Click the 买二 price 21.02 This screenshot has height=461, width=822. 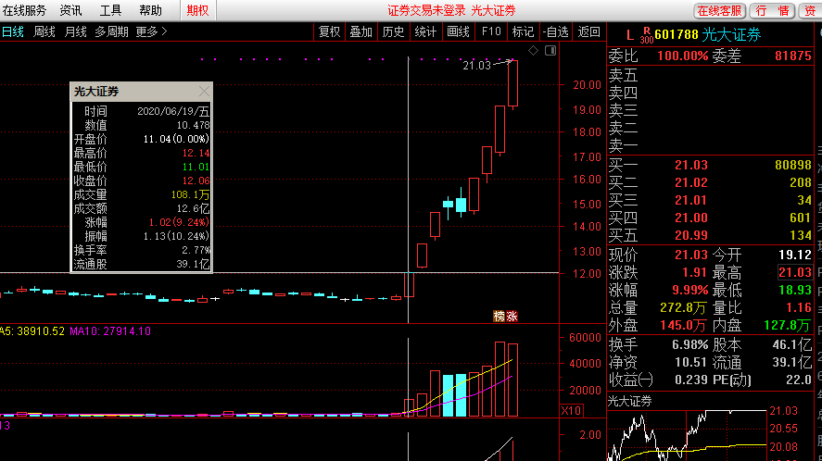coord(691,183)
